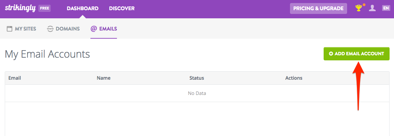Click the plus icon on Add Email Account
This screenshot has height=136, width=394.
click(x=331, y=54)
